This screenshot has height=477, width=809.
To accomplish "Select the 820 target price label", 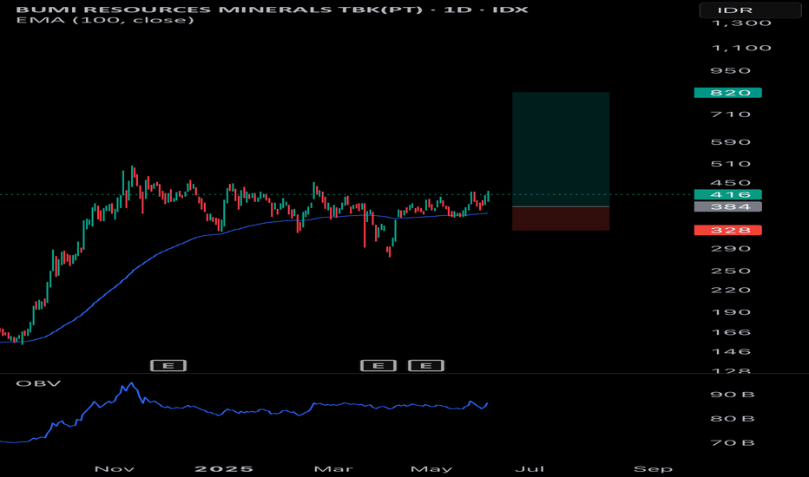I will pos(728,93).
